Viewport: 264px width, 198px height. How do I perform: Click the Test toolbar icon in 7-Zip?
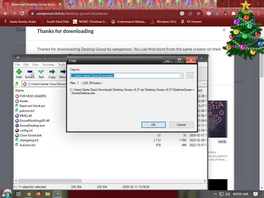pyautogui.click(x=41, y=74)
